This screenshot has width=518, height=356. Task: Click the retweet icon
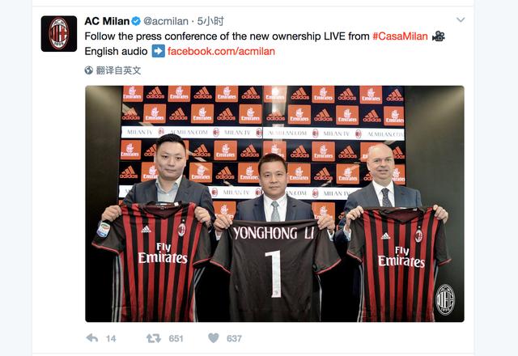pos(154,338)
